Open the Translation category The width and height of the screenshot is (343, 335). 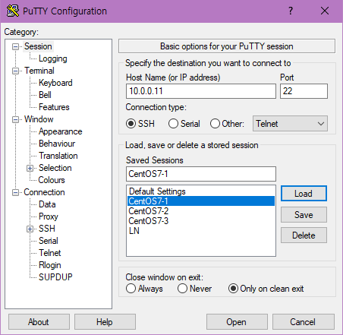coord(58,156)
